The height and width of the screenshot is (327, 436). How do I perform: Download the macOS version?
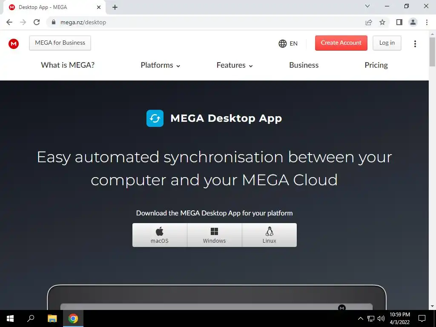tap(160, 235)
